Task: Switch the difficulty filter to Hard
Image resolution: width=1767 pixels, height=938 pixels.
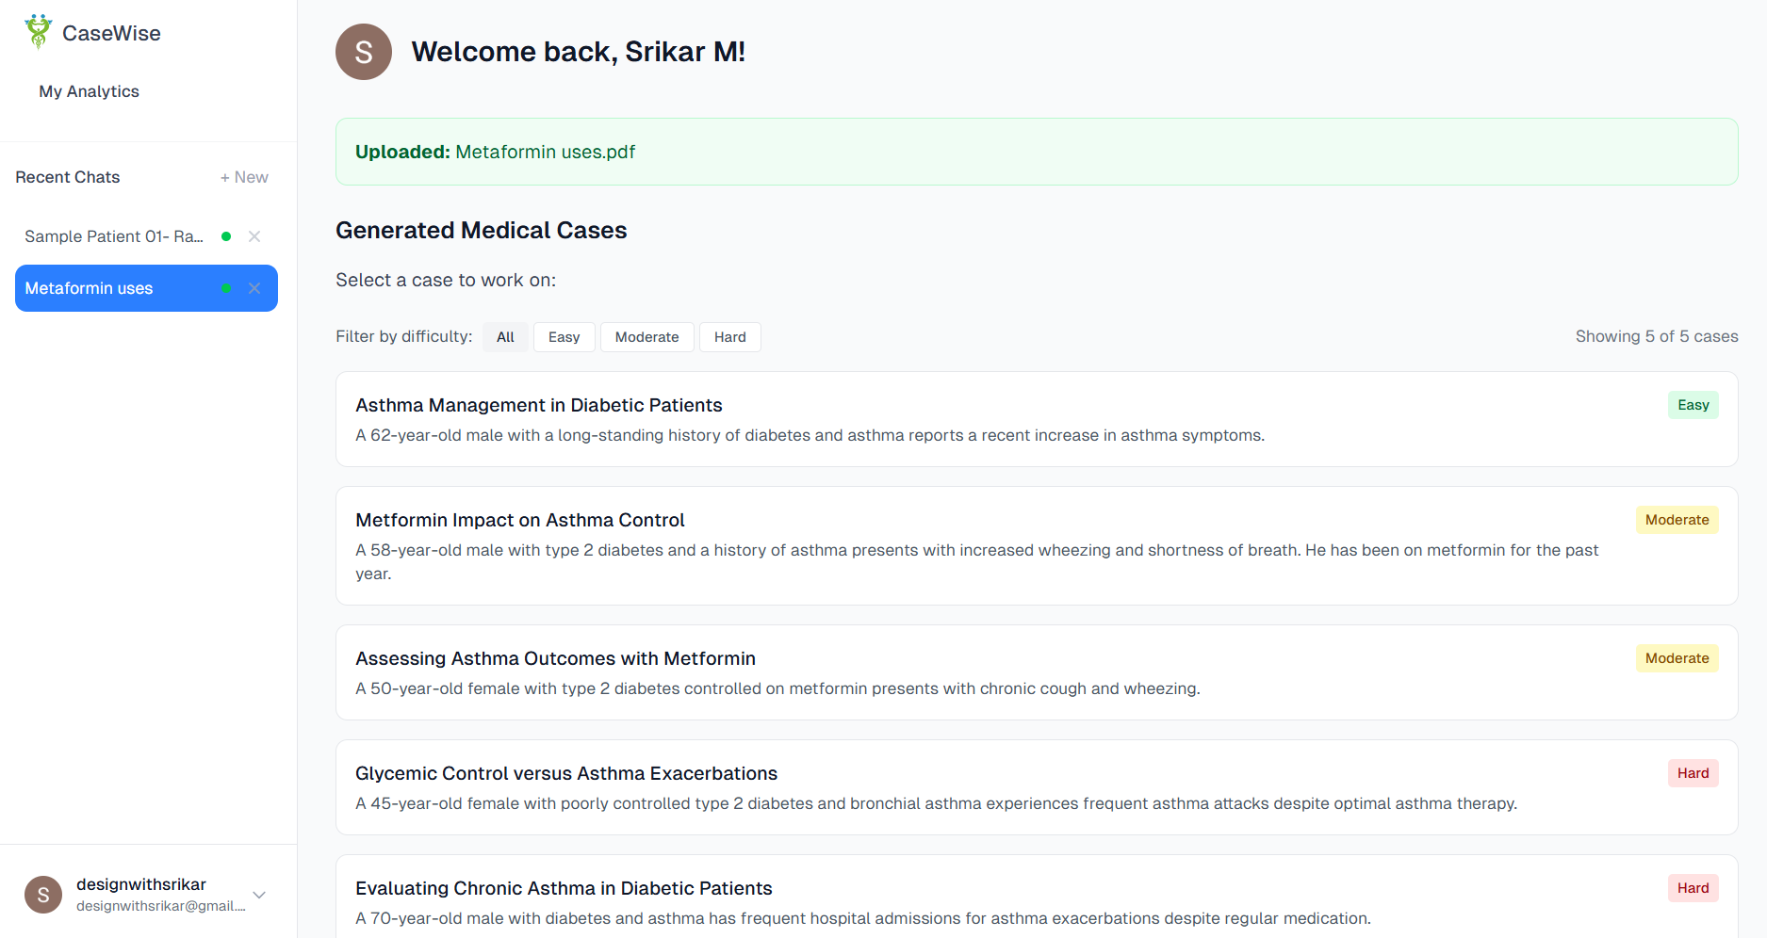Action: (x=729, y=336)
